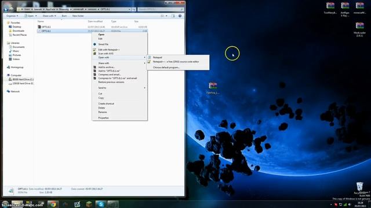
Task: Open the Minecraft block icon in the taskbar
Action: (89, 204)
